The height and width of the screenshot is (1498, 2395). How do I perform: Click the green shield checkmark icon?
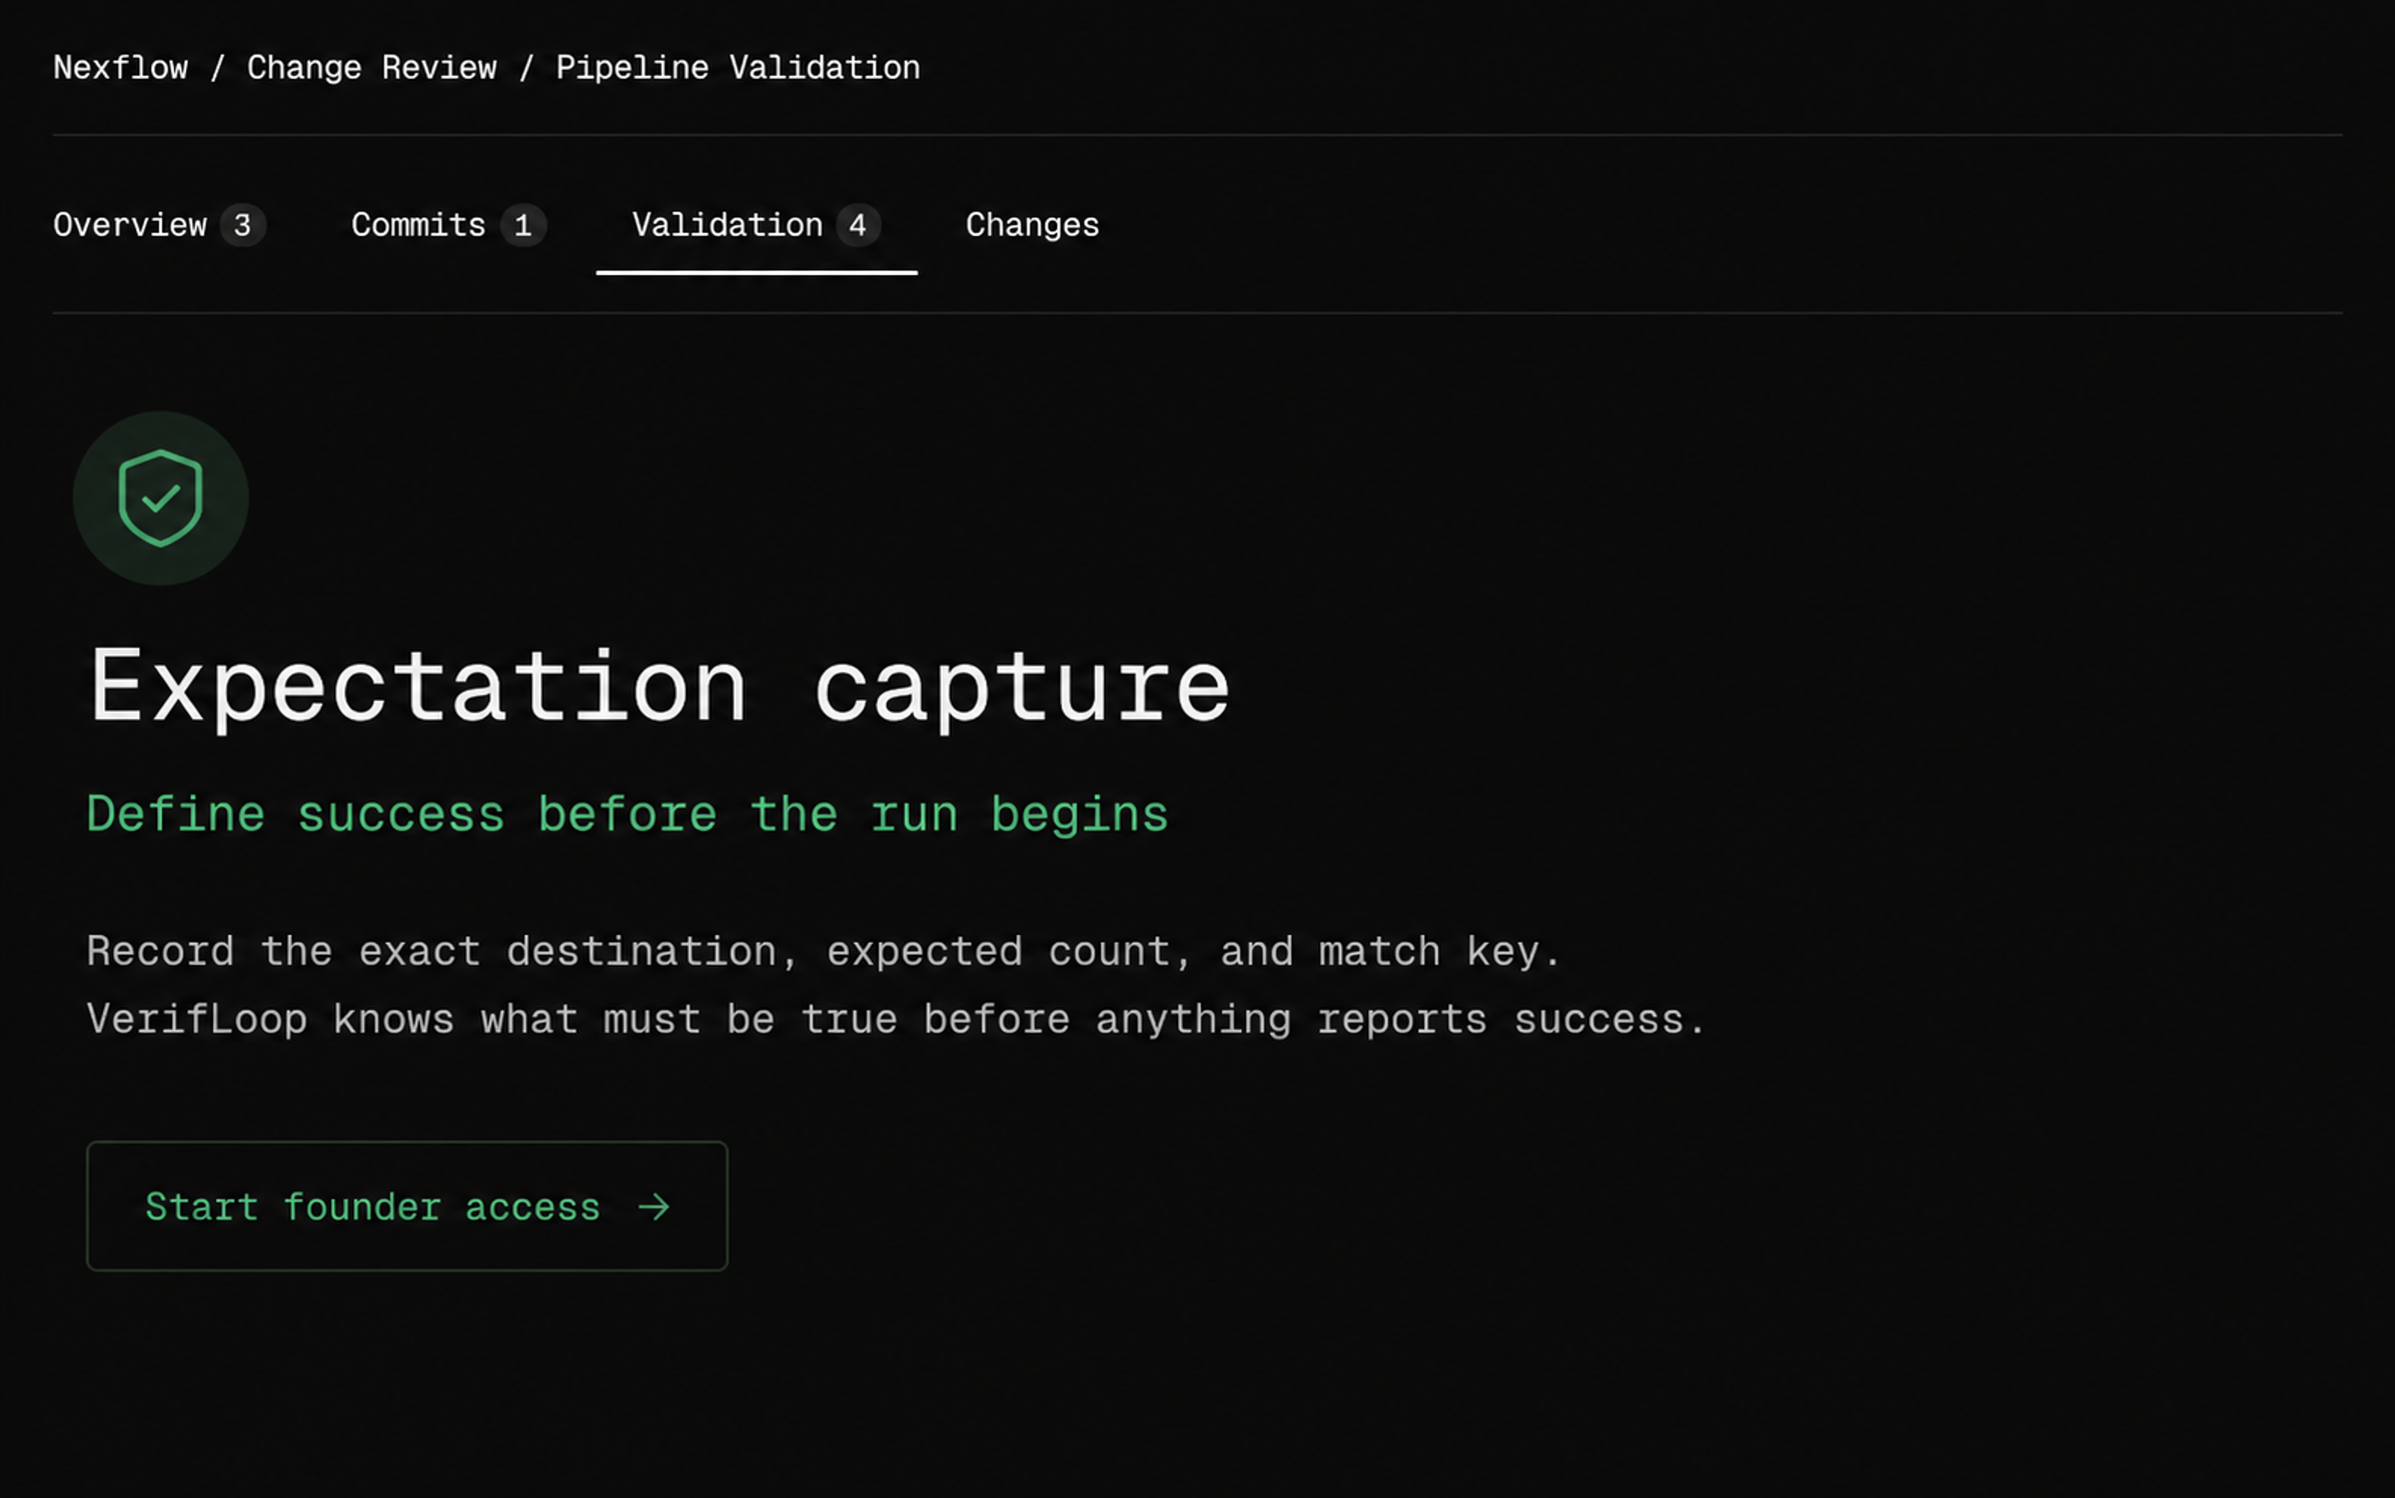160,498
